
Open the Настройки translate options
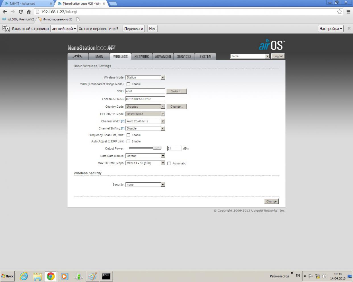point(331,28)
